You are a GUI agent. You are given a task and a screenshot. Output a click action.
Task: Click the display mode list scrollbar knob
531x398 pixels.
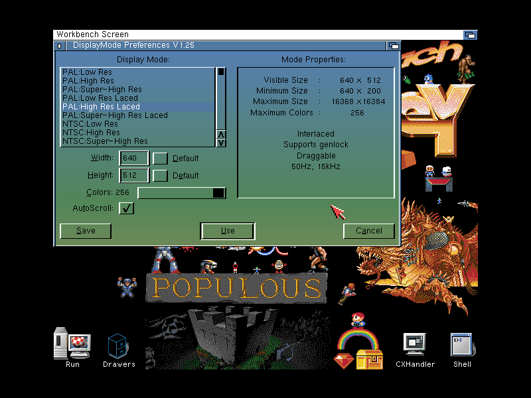[221, 72]
